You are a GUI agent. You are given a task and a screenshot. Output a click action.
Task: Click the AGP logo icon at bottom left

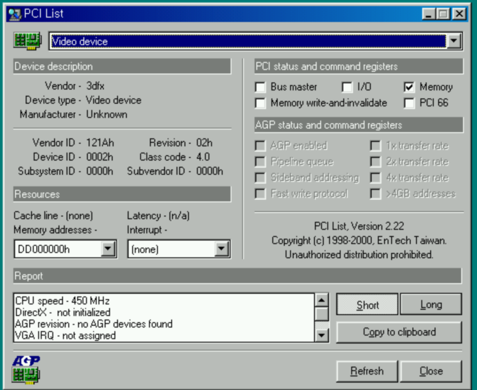pos(26,369)
